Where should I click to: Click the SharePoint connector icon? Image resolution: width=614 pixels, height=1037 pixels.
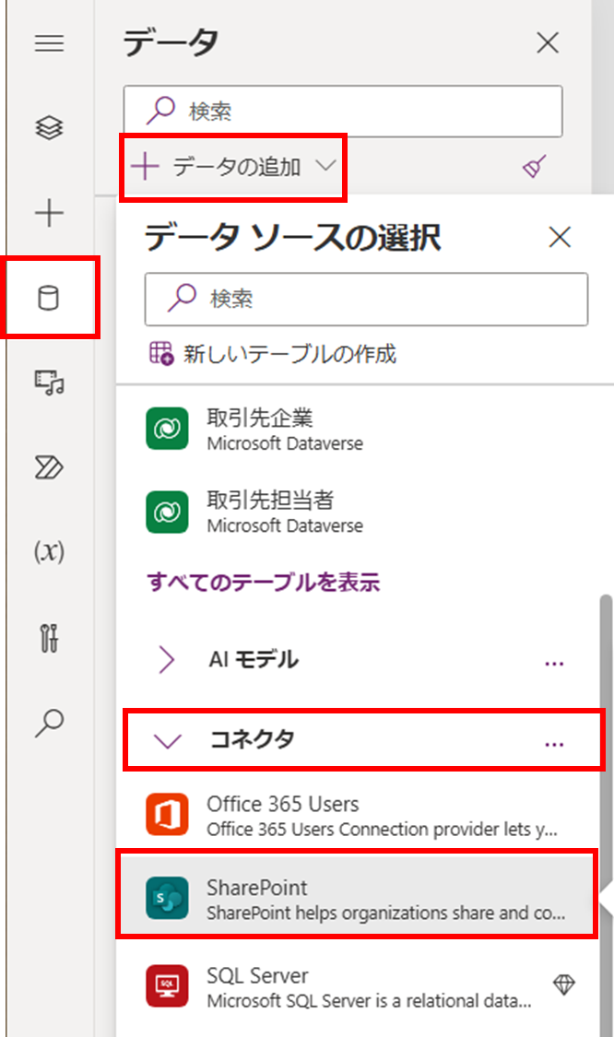tap(167, 898)
